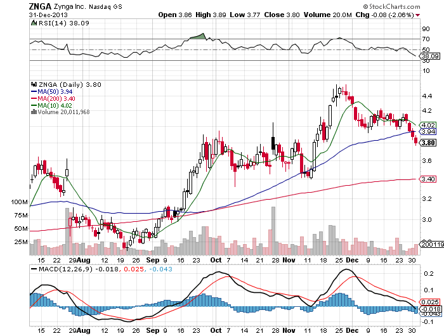Click the Nasdaq GS exchange label
Viewport: 444px width, 336px height.
click(106, 7)
